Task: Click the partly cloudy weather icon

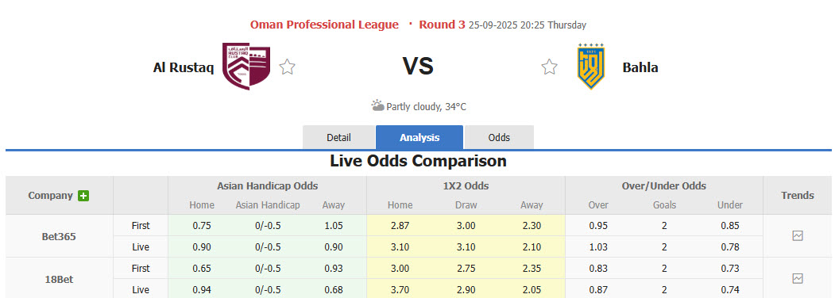Action: (377, 105)
